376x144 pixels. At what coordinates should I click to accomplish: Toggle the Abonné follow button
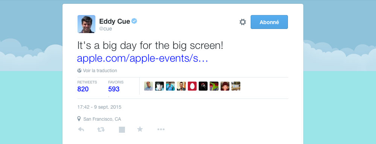pos(269,22)
